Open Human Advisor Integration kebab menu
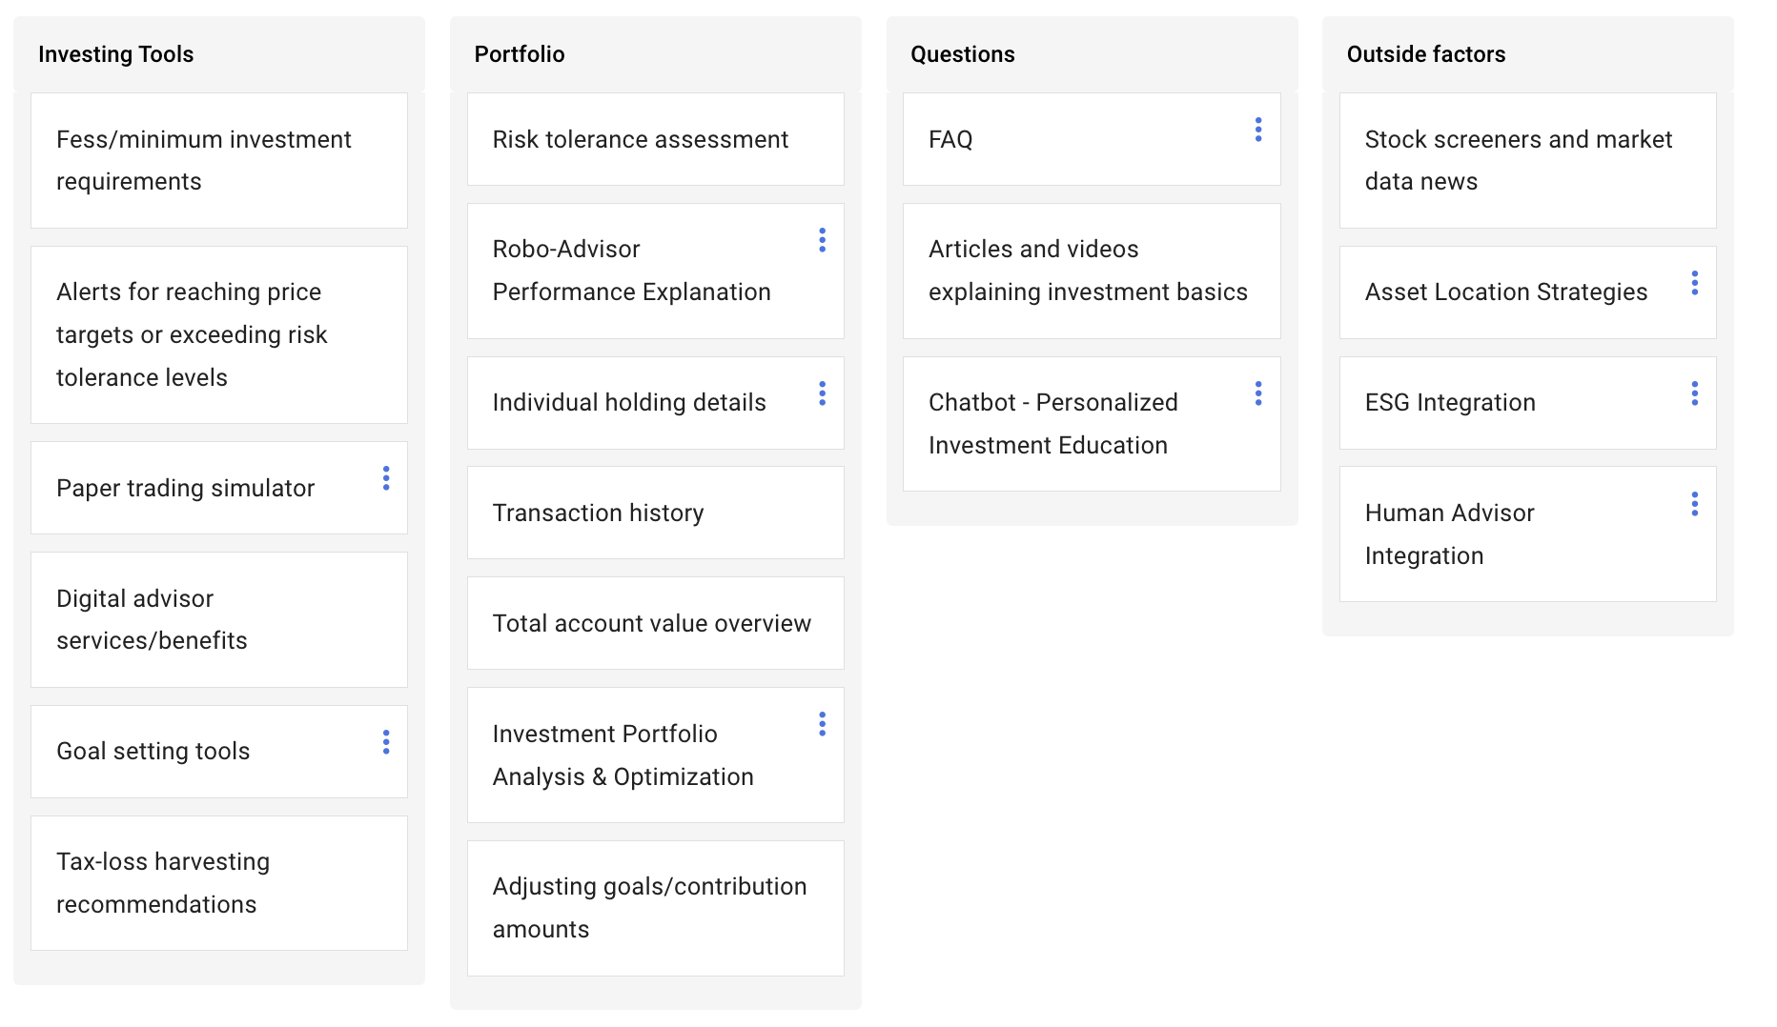The width and height of the screenshot is (1777, 1027). point(1694,504)
